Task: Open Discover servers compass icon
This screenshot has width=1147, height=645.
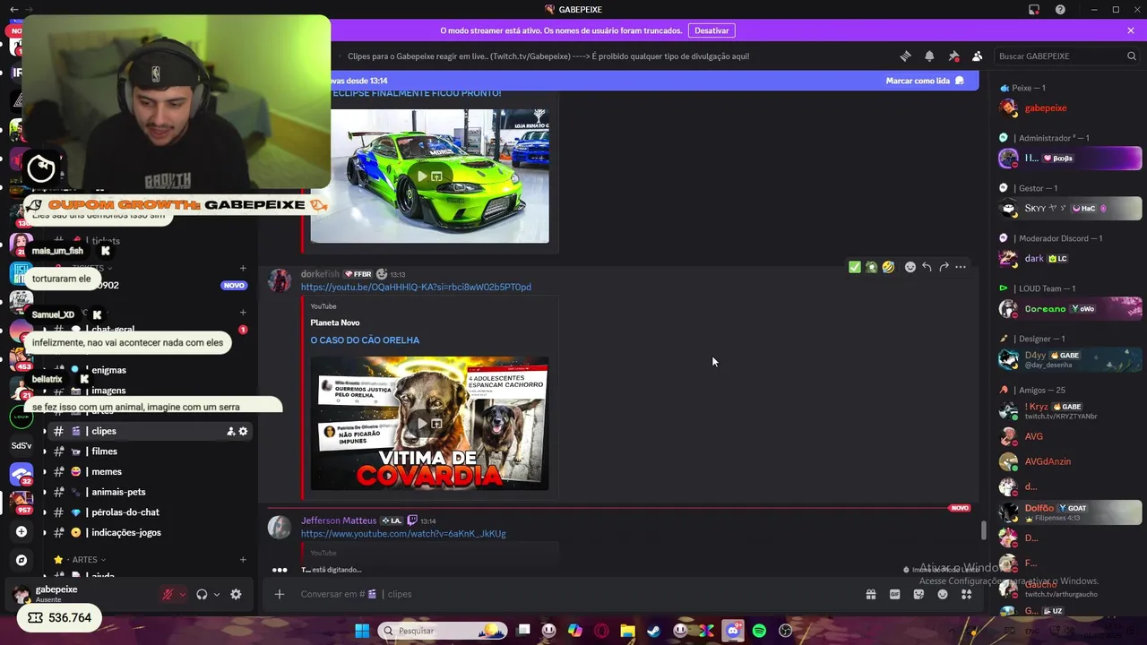Action: pos(22,560)
